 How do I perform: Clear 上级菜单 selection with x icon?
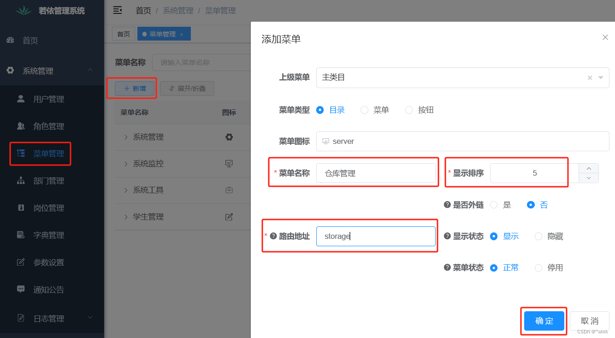coord(590,78)
